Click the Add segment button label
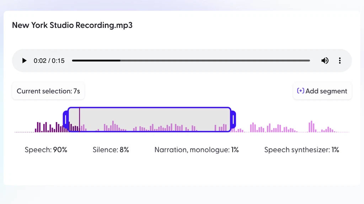This screenshot has width=364, height=204. pyautogui.click(x=326, y=91)
